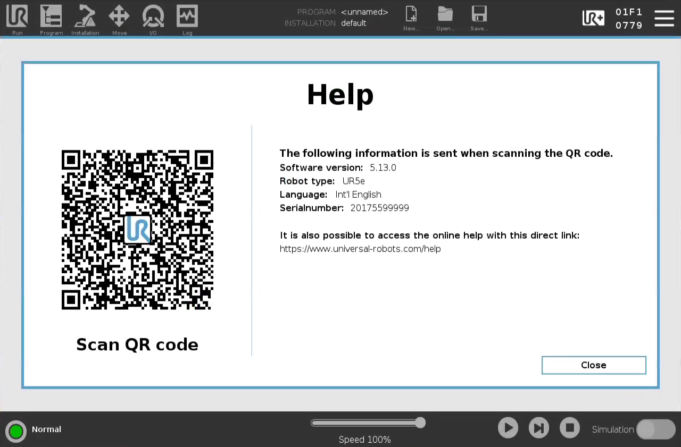Open the Run tab
This screenshot has width=681, height=447.
click(x=17, y=20)
